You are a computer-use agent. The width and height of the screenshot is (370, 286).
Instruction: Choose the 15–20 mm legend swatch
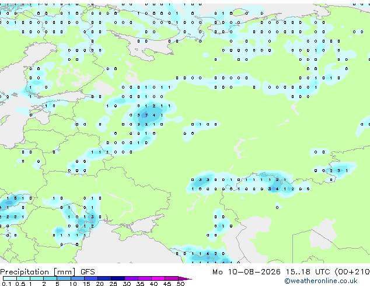[x=90, y=278]
